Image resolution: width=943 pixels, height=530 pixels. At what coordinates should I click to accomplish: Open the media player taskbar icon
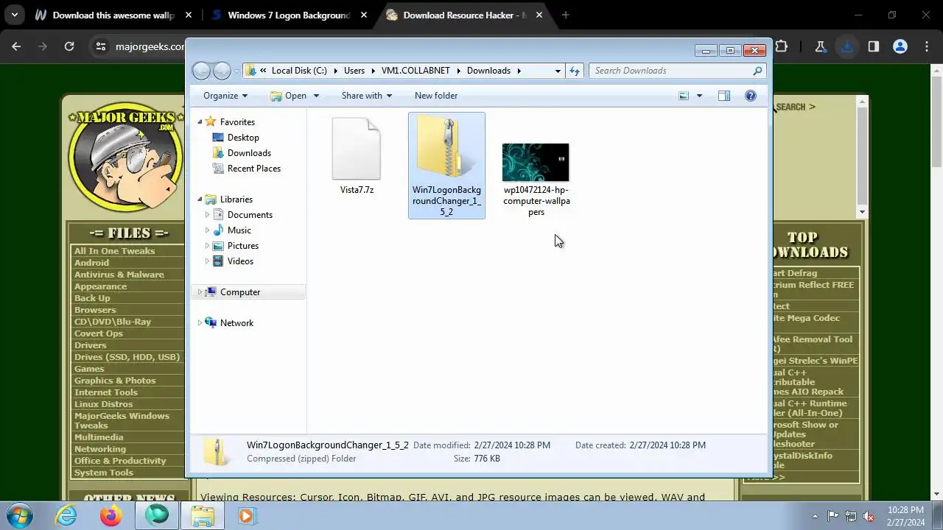point(246,516)
